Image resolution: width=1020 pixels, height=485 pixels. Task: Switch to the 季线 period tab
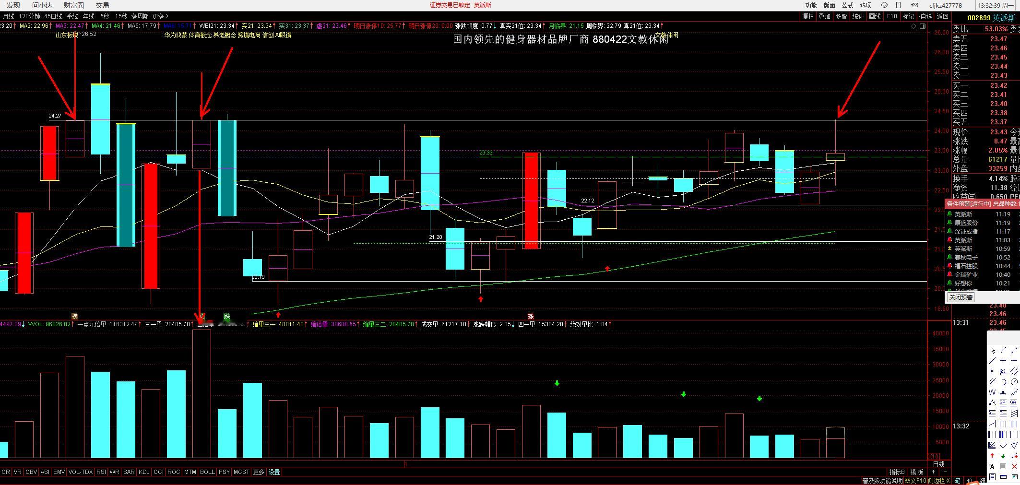coord(72,16)
